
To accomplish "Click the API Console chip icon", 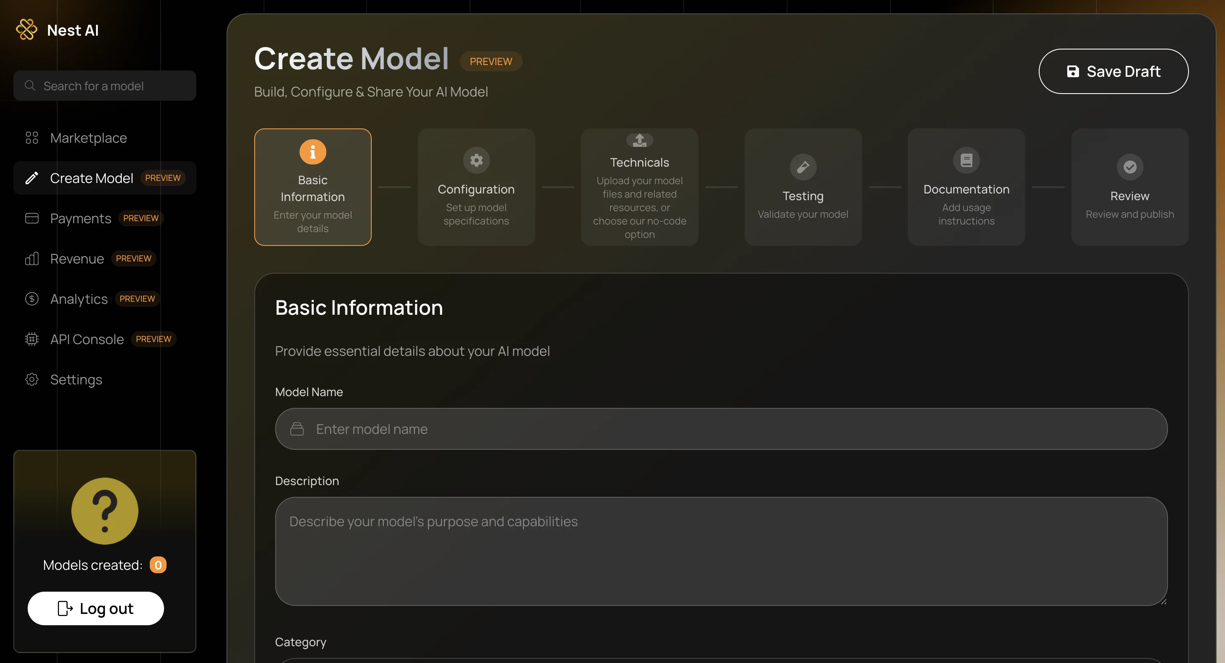I will click(x=32, y=339).
